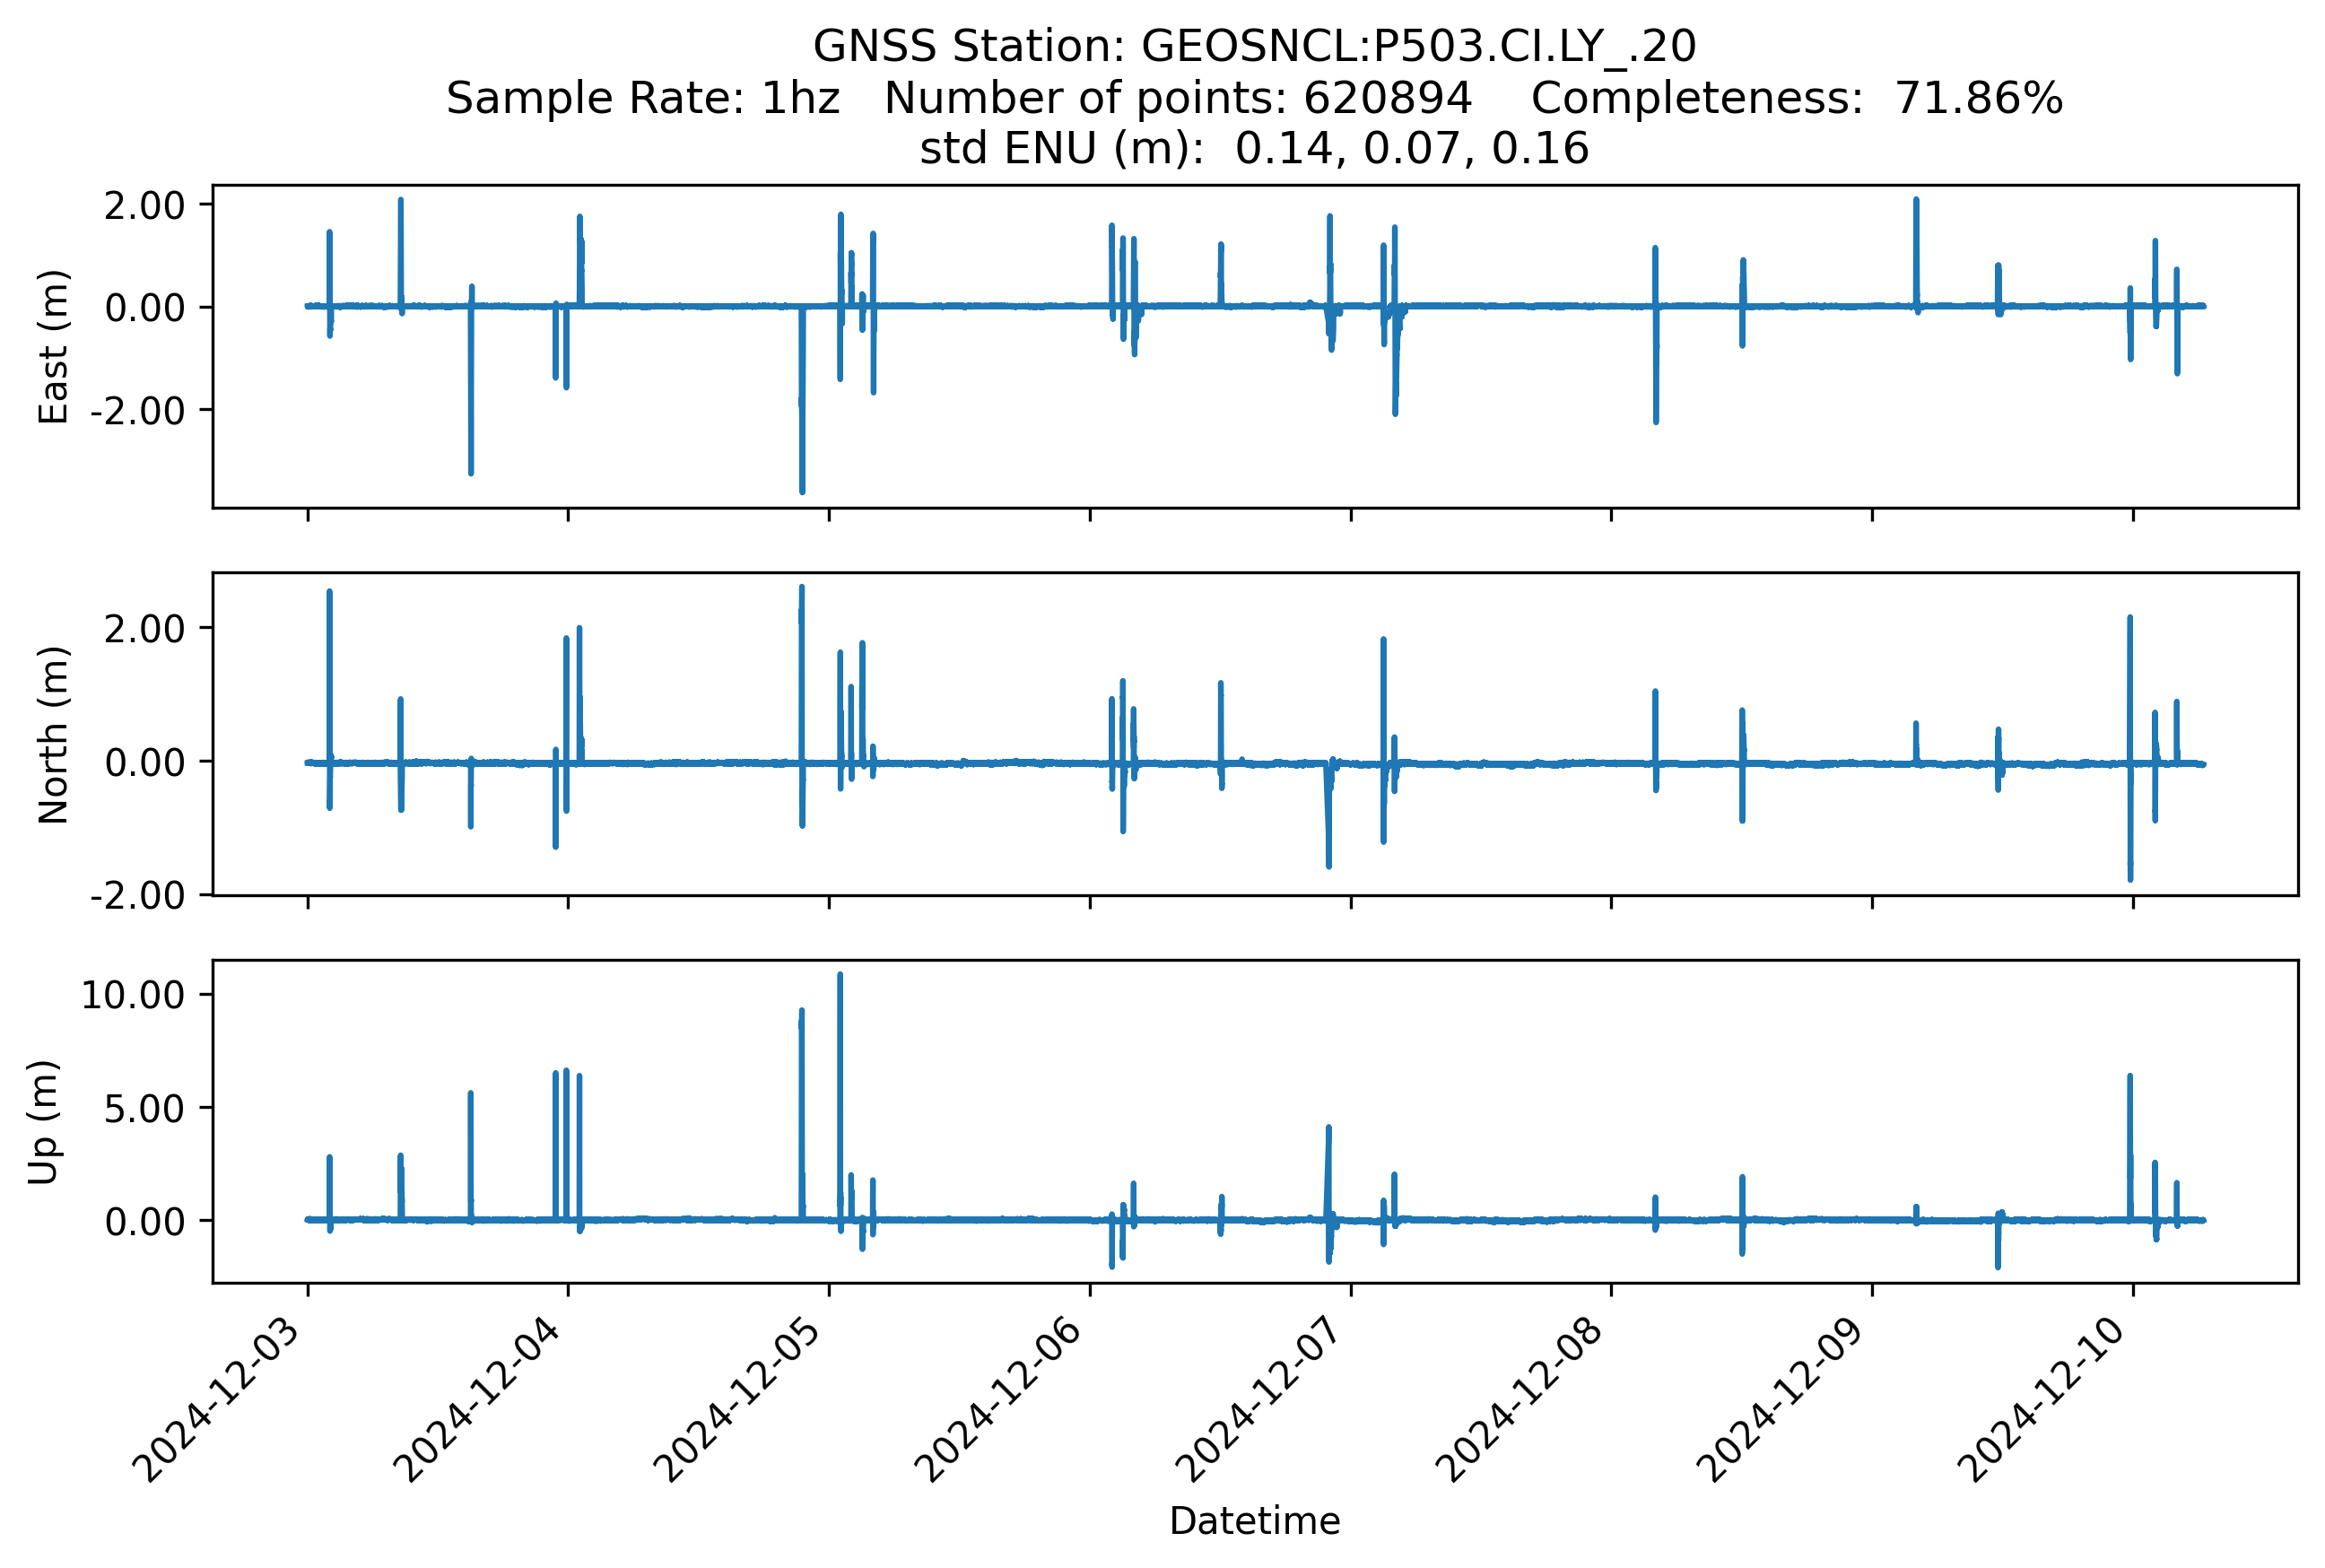Click the -2.00 tick on East axis
This screenshot has height=1568, width=2325.
pos(138,411)
